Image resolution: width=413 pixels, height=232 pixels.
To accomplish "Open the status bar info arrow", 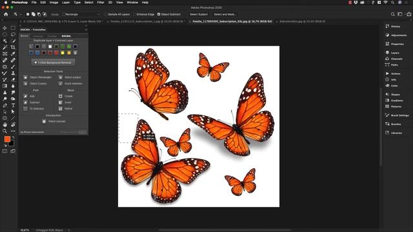I will point(69,230).
